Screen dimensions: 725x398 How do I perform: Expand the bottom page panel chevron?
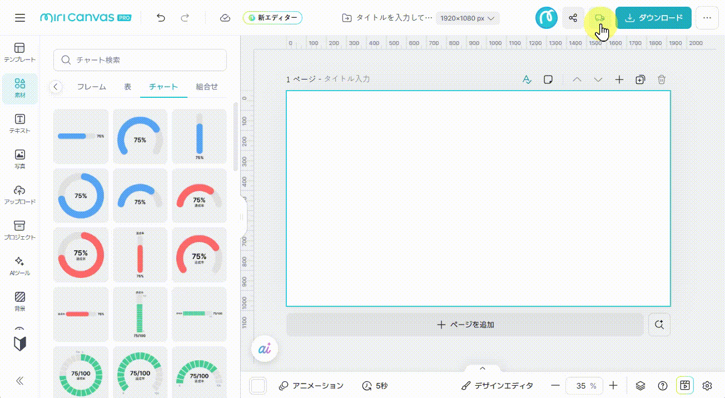coord(483,368)
